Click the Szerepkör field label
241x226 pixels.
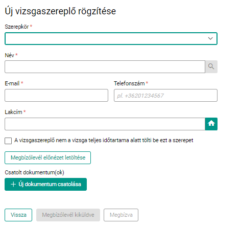tap(17, 27)
